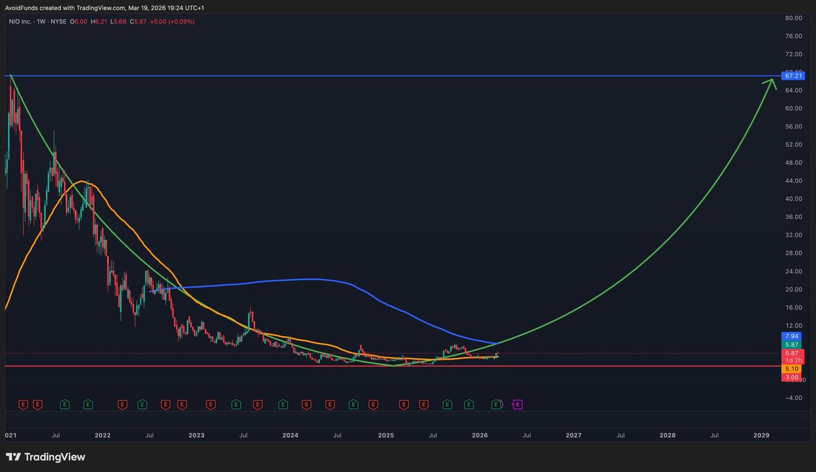
Task: Click the close value C5.87
Action: (138, 22)
